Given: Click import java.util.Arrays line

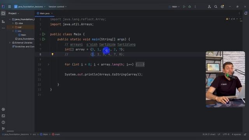Looking at the screenshot, I should [x=72, y=24].
